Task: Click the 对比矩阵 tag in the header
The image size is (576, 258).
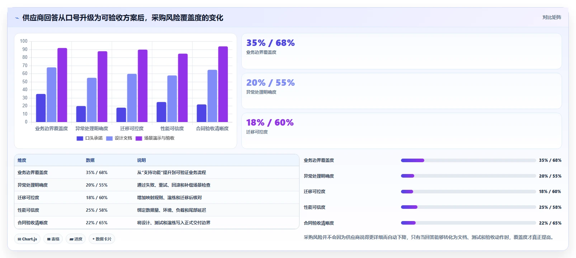Action: click(552, 17)
